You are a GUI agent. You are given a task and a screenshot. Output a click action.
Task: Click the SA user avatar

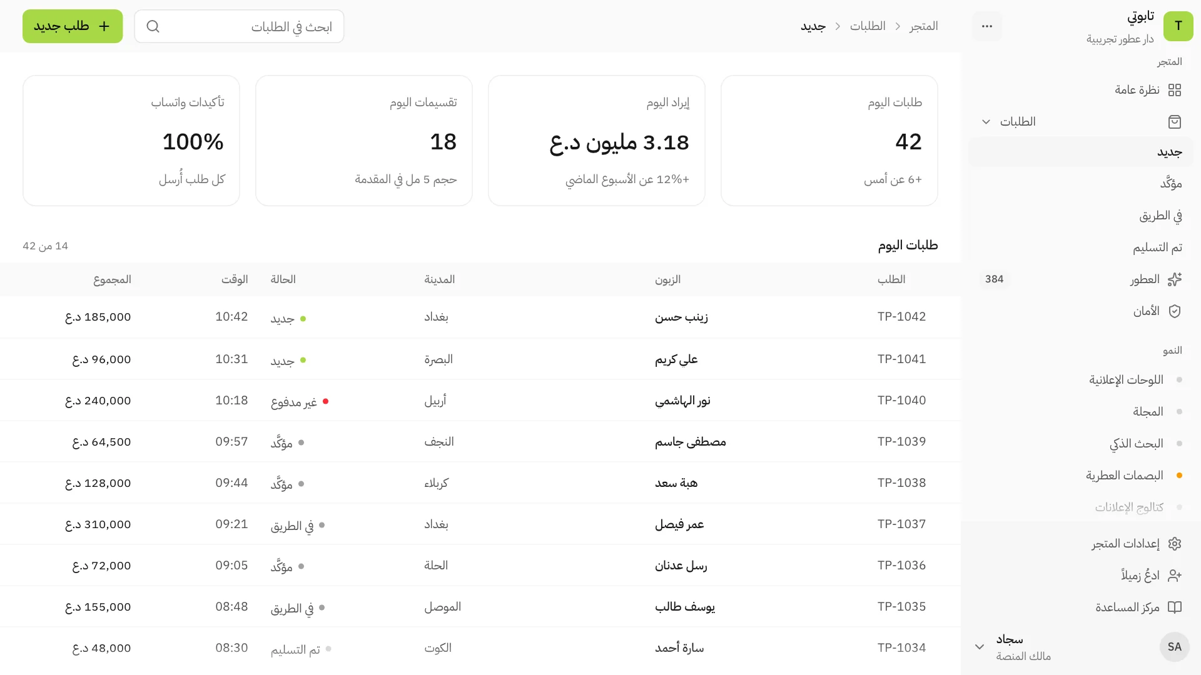(1174, 647)
